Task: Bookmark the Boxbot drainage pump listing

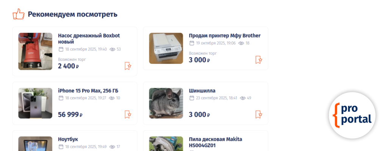Action: pos(128,66)
